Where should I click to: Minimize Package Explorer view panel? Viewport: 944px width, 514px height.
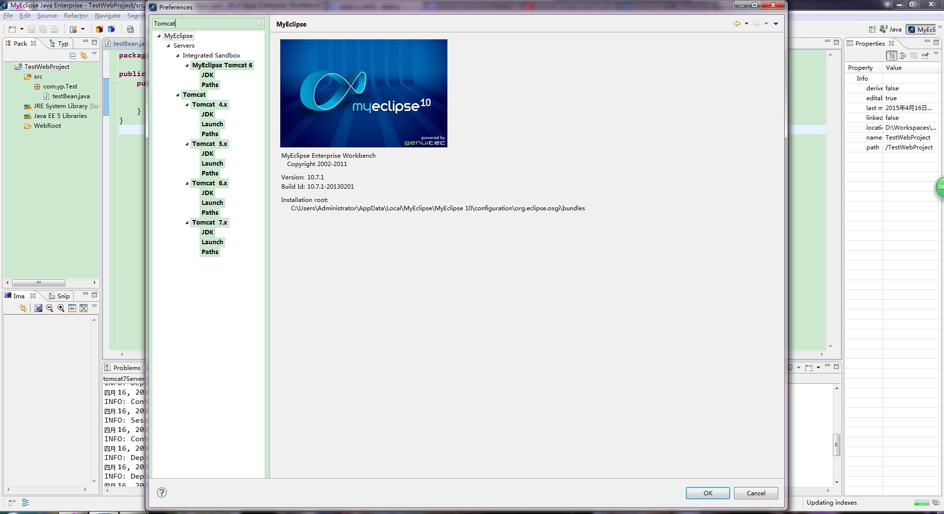coord(85,42)
